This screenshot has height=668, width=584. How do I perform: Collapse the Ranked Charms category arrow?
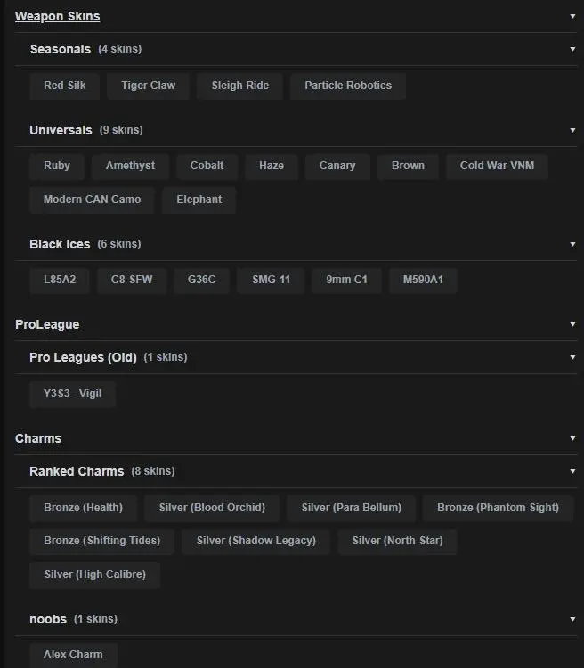572,471
